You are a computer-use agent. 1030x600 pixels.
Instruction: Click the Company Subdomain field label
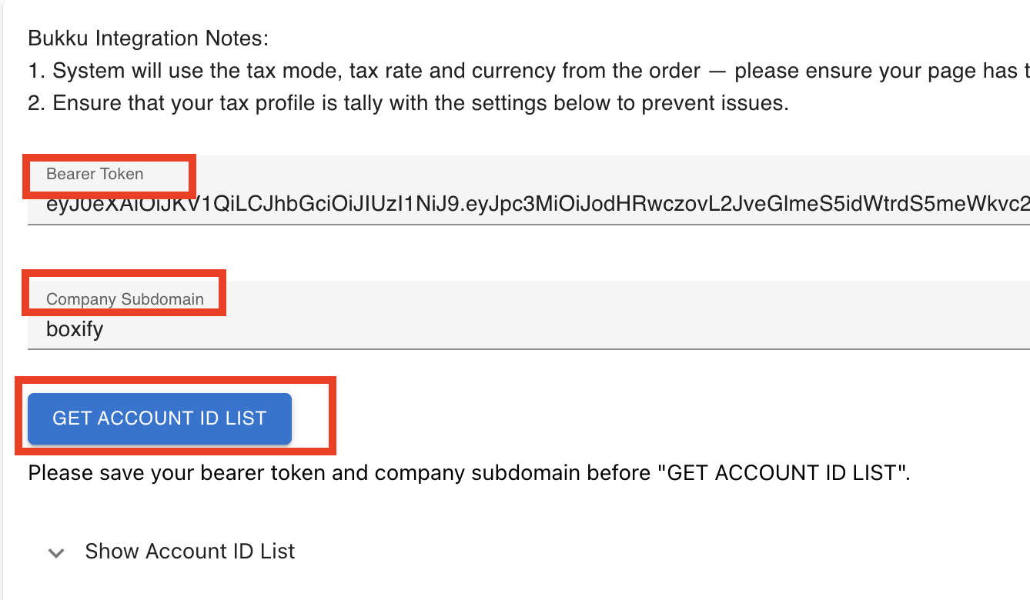(x=125, y=299)
